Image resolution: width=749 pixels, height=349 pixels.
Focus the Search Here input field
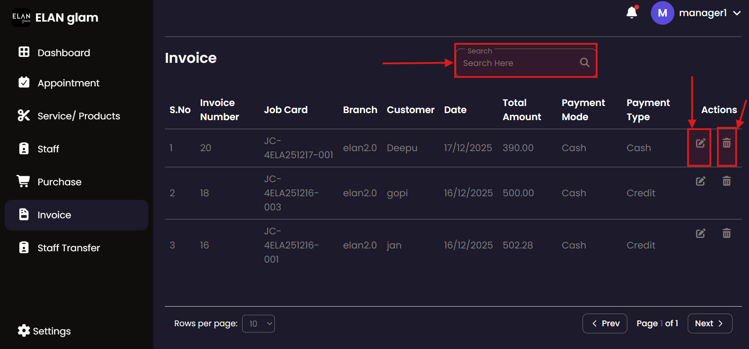518,63
